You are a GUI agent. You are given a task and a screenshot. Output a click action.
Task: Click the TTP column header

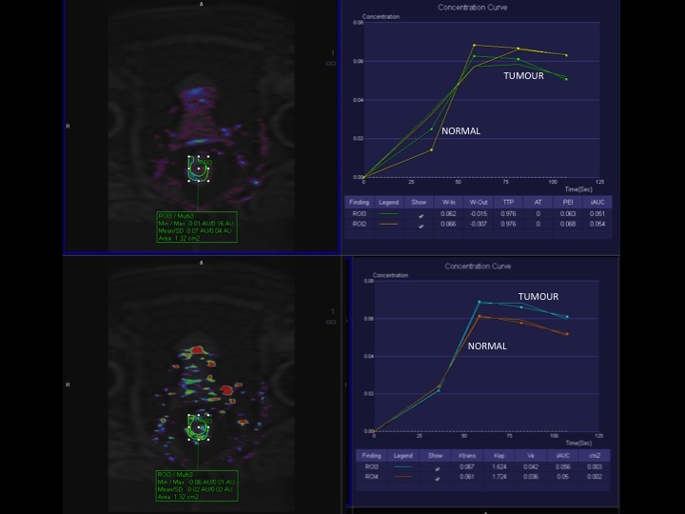[x=508, y=202]
